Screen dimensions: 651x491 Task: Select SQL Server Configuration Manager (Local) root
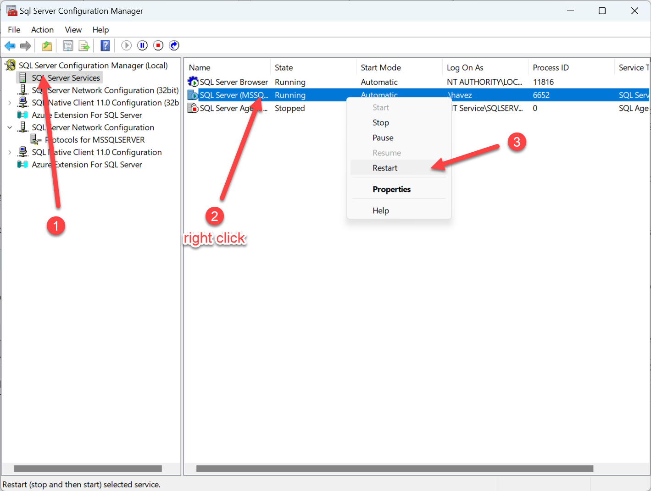click(x=93, y=66)
